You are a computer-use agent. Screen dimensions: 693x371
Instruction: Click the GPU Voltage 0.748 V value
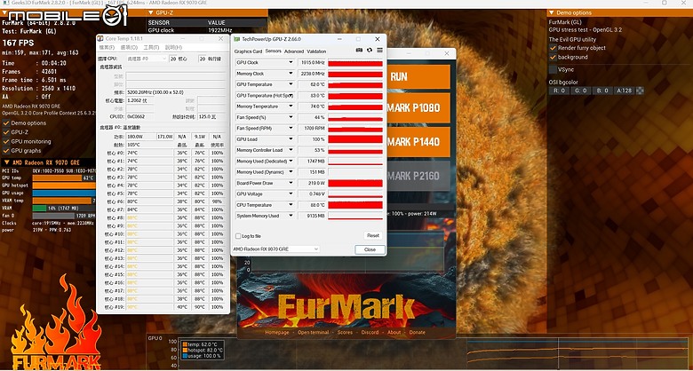coord(312,194)
